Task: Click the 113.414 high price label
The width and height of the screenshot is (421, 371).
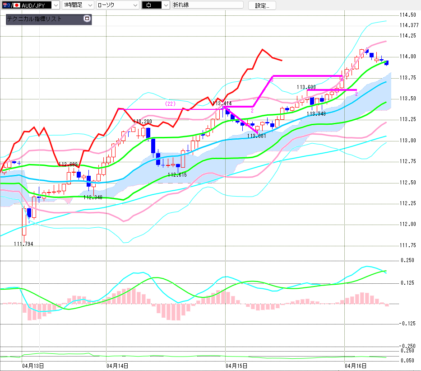Action: tap(222, 103)
